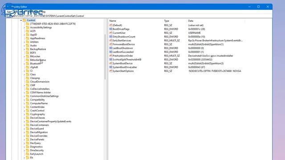Click the ACPI folder icon
The height and width of the screenshot is (160, 285).
(x=28, y=31)
